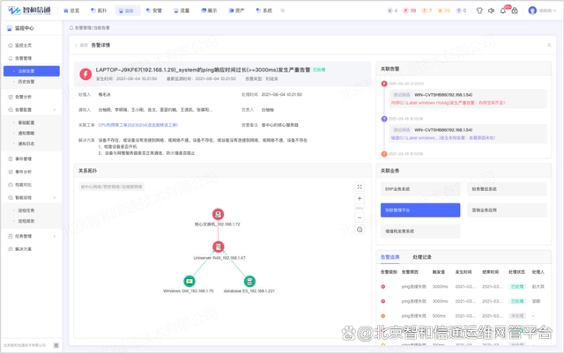The image size is (564, 353).
Task: Open 巡检任务 in the sidebar
Action: [26, 210]
